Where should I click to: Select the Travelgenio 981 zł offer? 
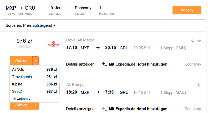tap(34, 77)
